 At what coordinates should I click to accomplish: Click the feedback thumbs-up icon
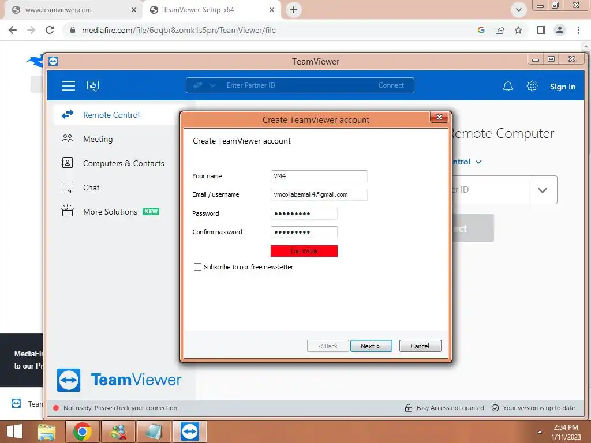click(x=93, y=86)
